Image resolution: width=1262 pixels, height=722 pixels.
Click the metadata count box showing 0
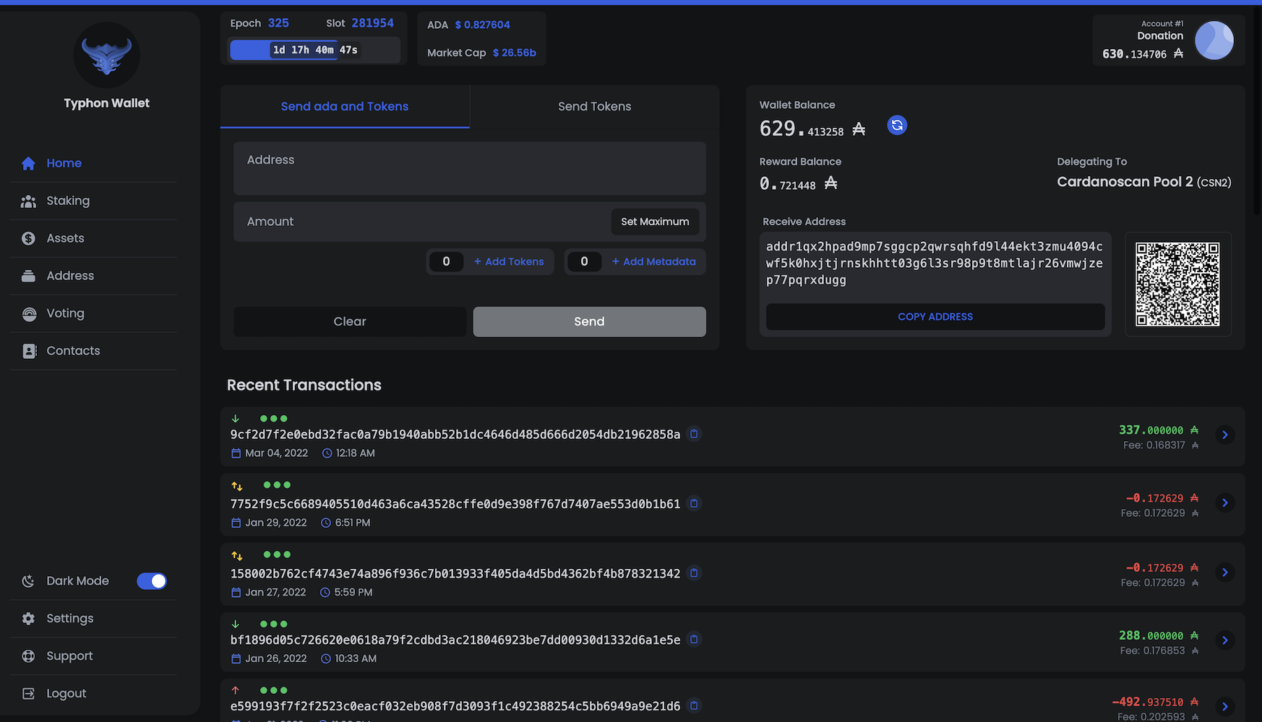(584, 261)
